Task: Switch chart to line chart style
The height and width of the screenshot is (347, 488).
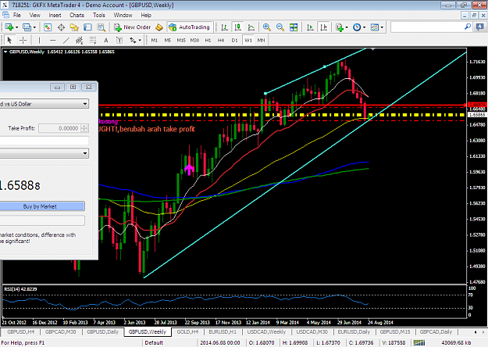Action: point(251,27)
